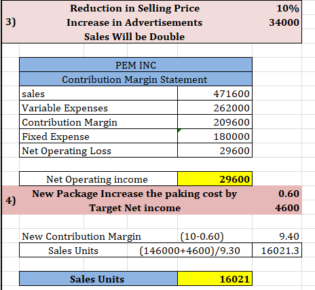The width and height of the screenshot is (315, 290).
Task: Select the '4)' item number cell
Action: (11, 200)
